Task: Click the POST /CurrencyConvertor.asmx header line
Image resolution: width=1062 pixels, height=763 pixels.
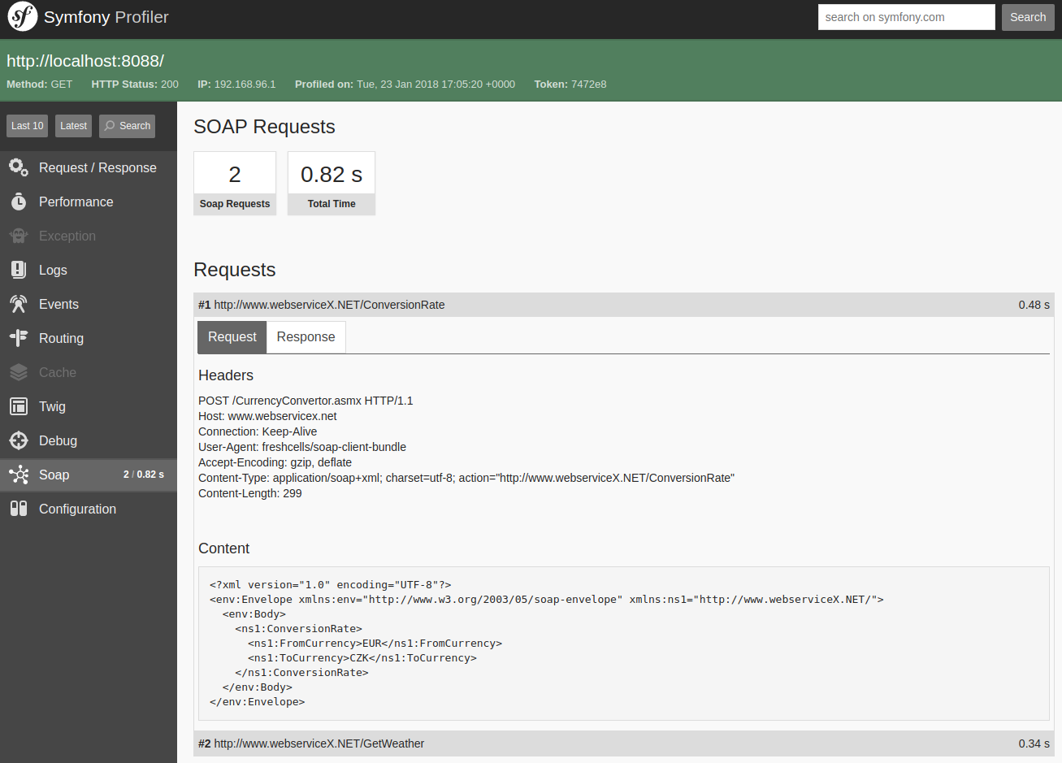Action: (306, 401)
